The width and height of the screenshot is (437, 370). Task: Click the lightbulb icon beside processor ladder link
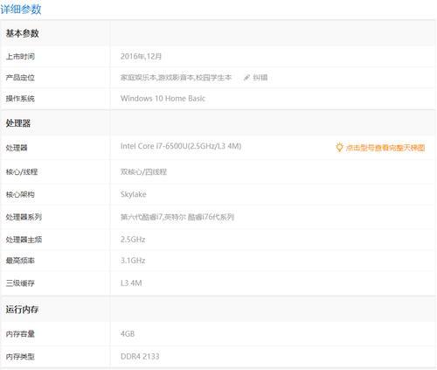(339, 147)
